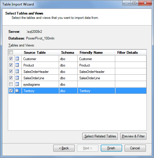The width and height of the screenshot is (154, 158).
Task: Edit the Territory friendly name cell
Action: [96, 91]
